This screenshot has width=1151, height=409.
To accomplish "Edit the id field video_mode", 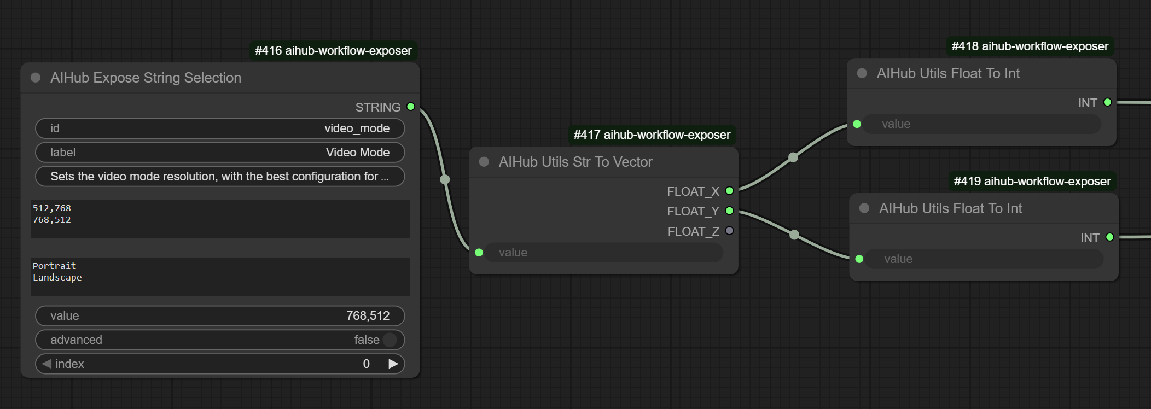I will tap(220, 128).
